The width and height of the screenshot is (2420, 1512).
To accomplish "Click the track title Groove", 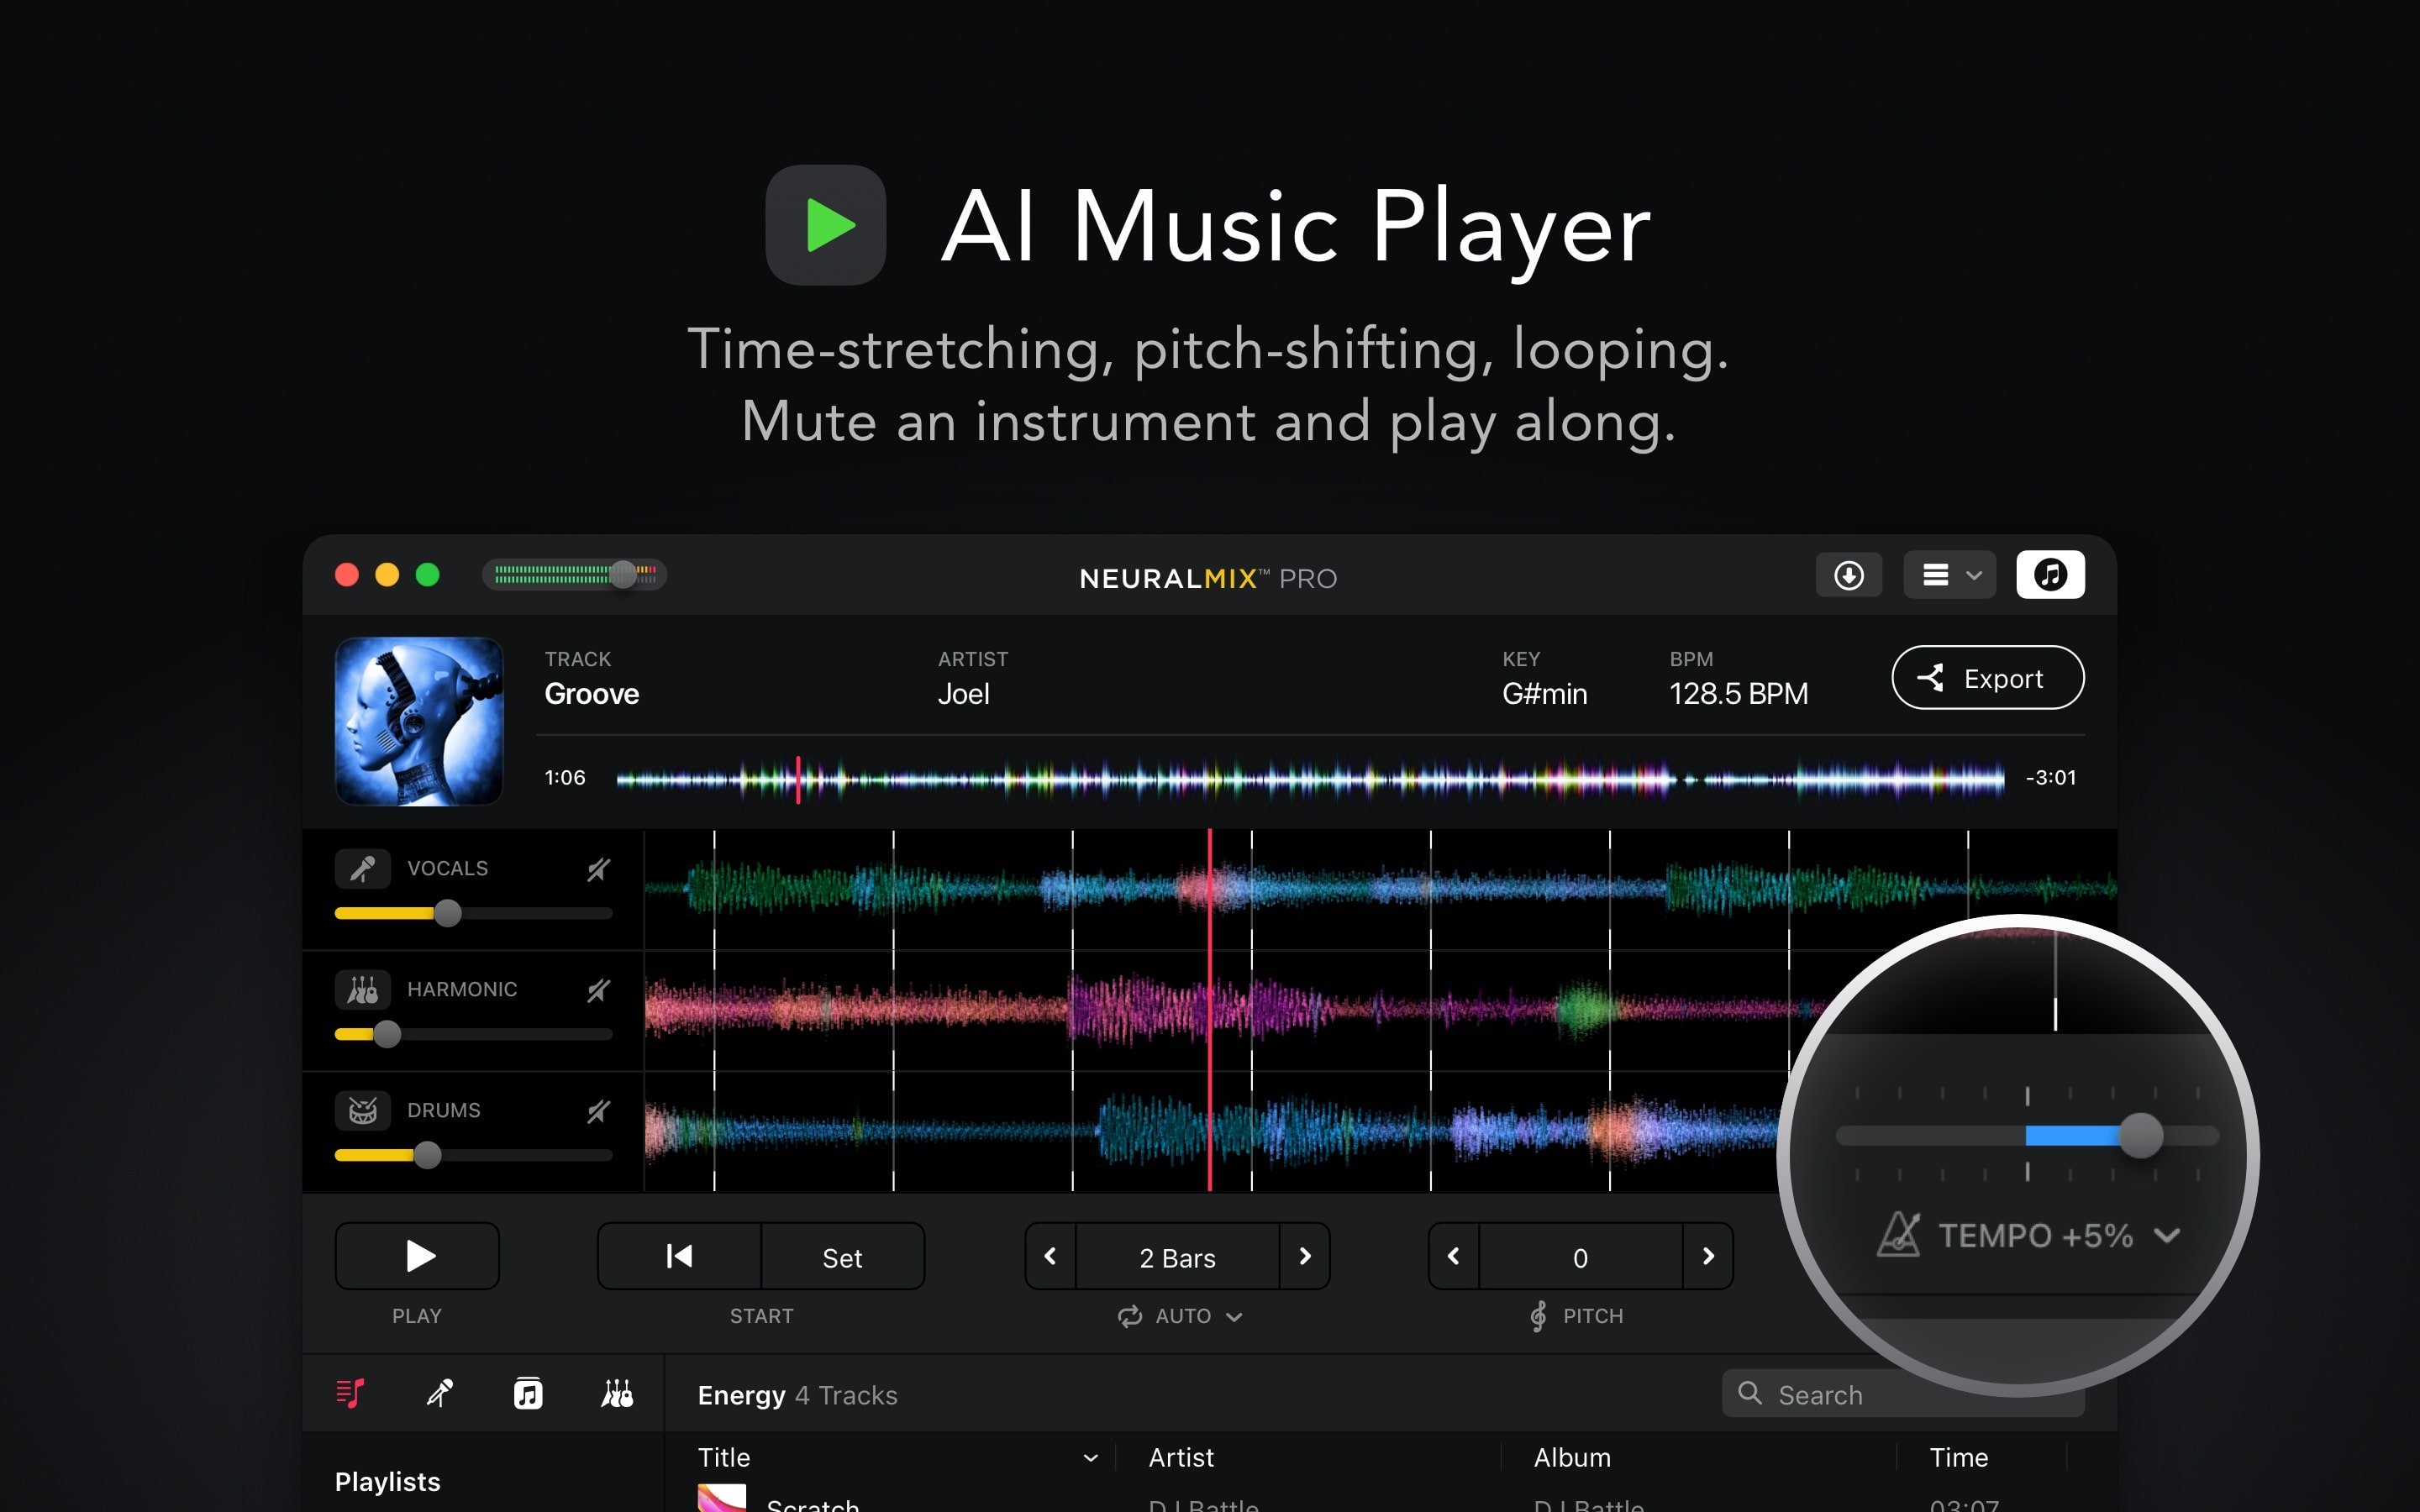I will [591, 693].
